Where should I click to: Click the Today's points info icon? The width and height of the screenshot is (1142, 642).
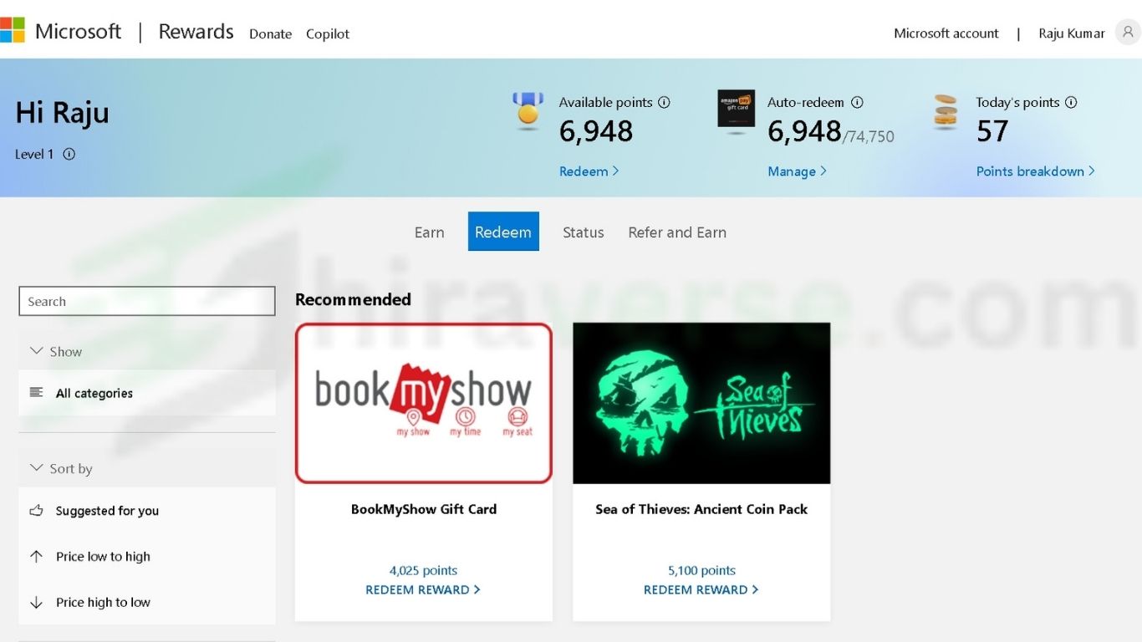[x=1071, y=103]
